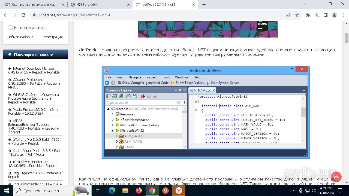This screenshot has width=349, height=196.
Task: Go back to the previous page
Action: 6,15
